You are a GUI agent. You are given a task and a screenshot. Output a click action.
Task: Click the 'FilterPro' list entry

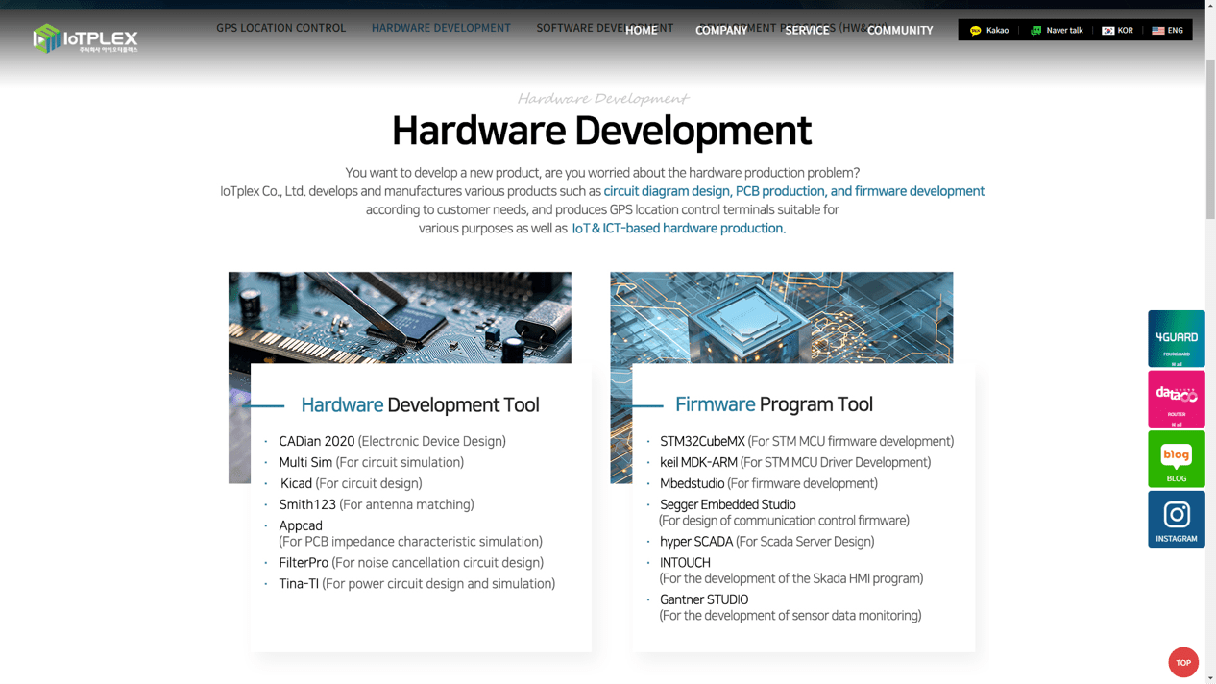point(411,562)
